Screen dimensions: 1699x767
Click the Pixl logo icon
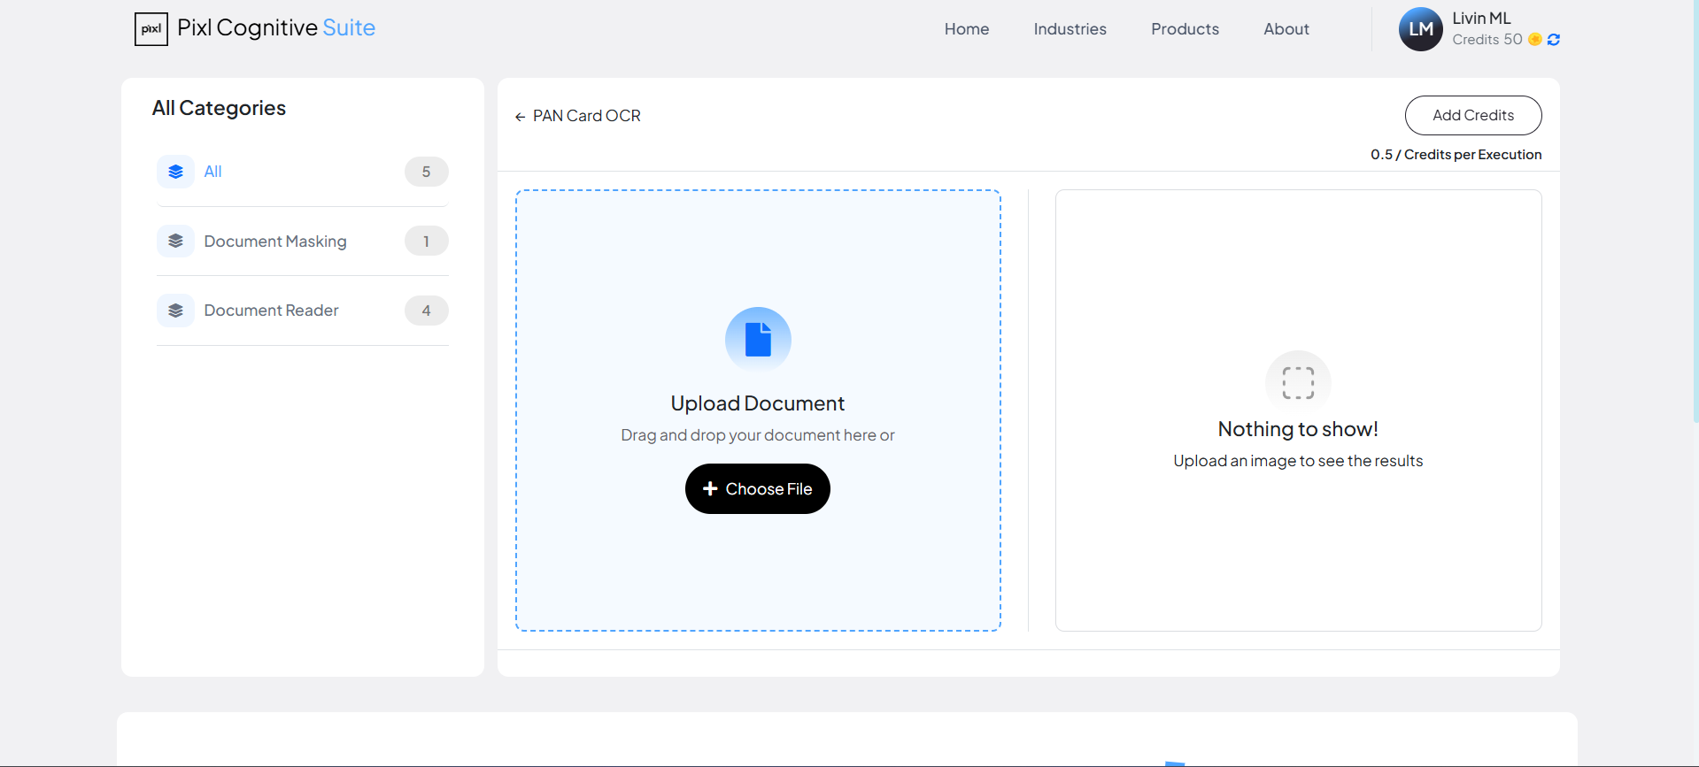(x=151, y=29)
